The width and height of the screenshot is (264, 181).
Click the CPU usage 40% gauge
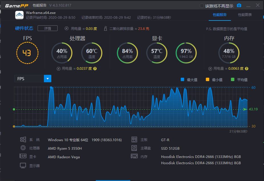click(x=62, y=53)
